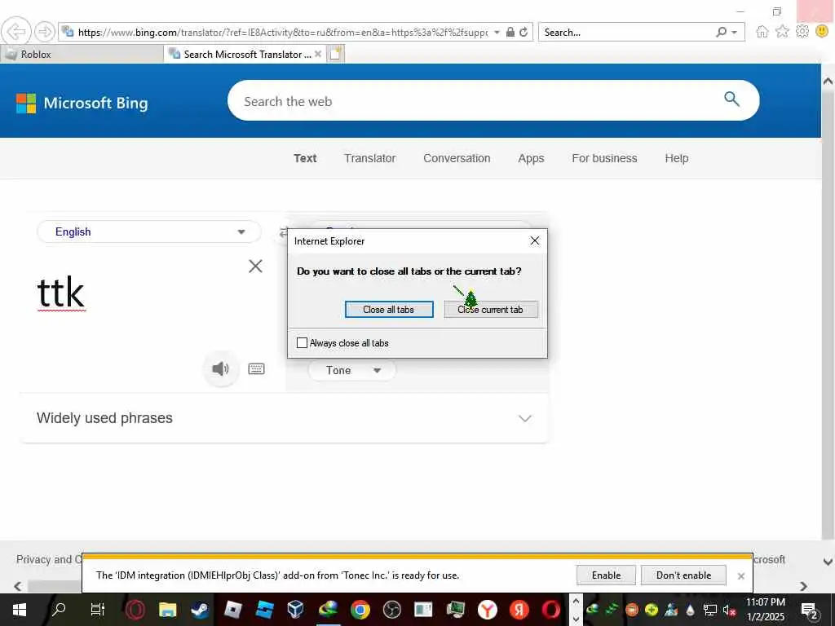Open the taskbar clock showing 11:07 PM
Screen dimensions: 835x626
(765, 610)
